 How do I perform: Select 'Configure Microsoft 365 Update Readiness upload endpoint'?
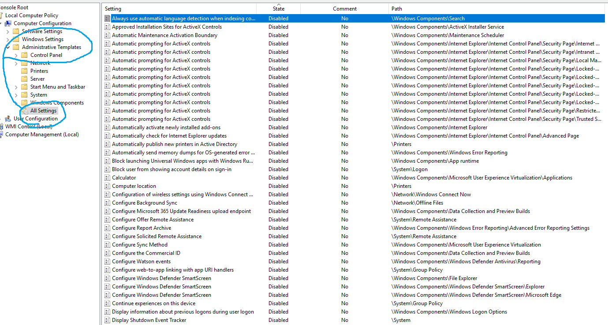(181, 211)
